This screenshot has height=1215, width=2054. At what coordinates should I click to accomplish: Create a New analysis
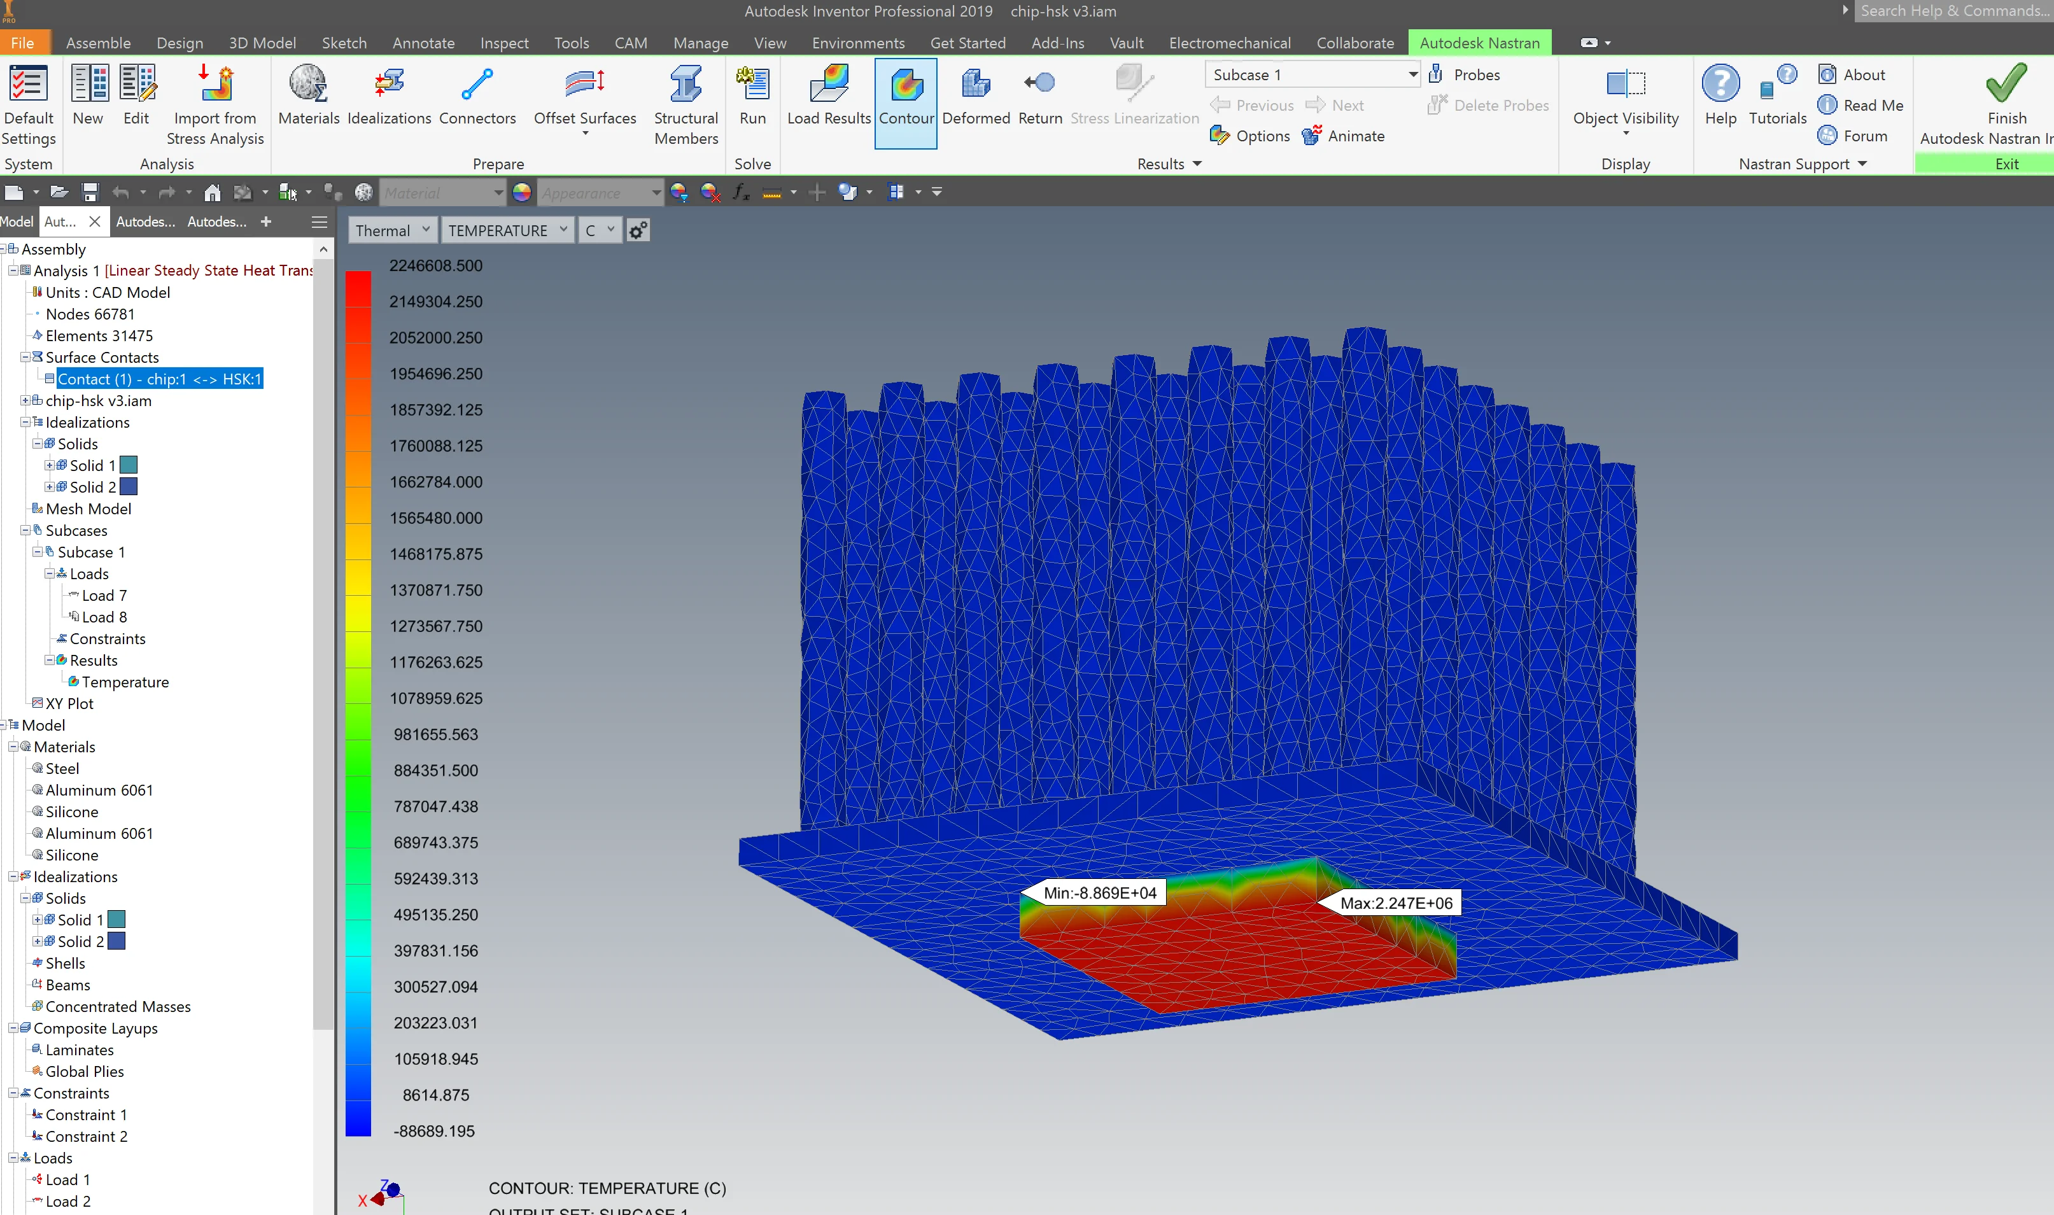pyautogui.click(x=88, y=96)
